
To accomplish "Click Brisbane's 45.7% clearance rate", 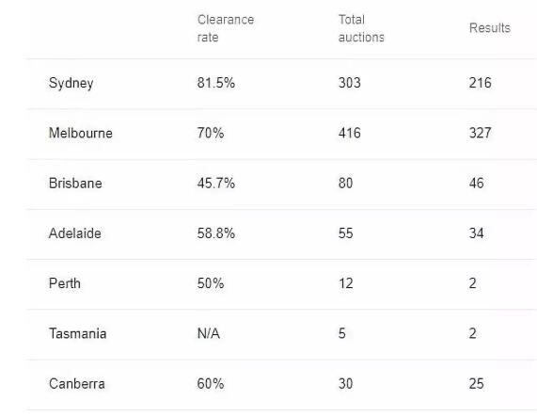I will (216, 183).
